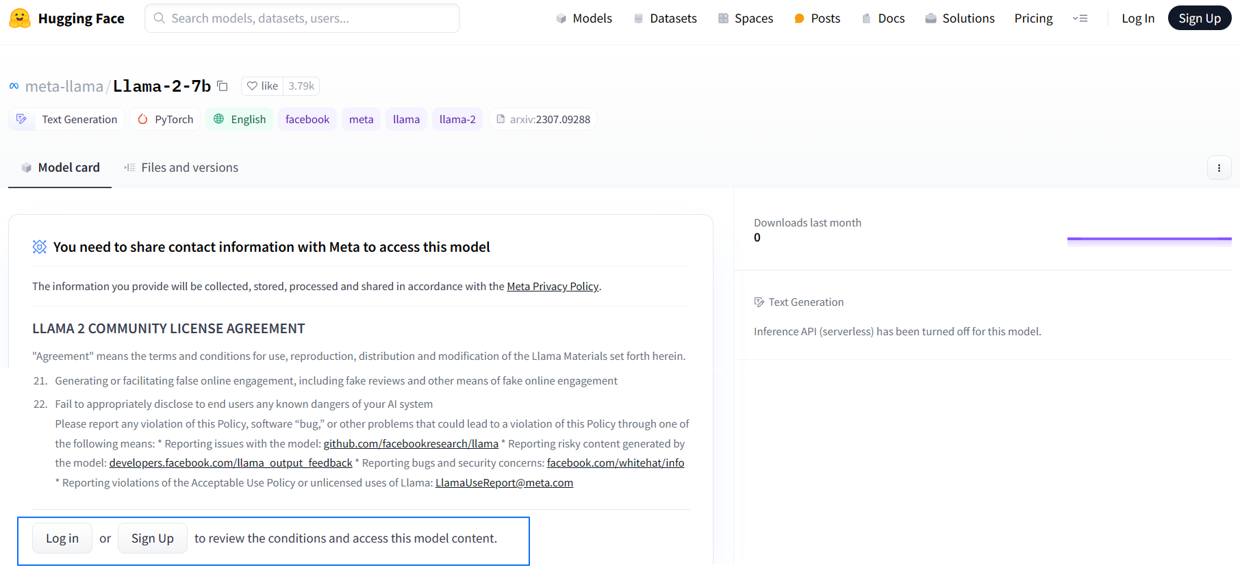The image size is (1240, 572).
Task: Expand the navigation overflow menu icon
Action: click(x=1080, y=18)
